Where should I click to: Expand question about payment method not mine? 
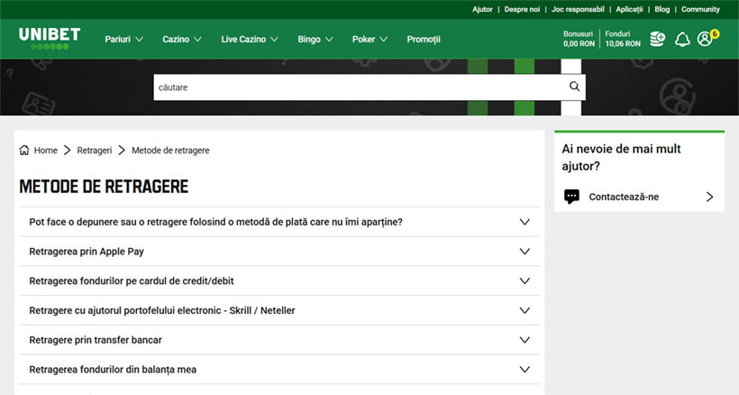coord(279,222)
